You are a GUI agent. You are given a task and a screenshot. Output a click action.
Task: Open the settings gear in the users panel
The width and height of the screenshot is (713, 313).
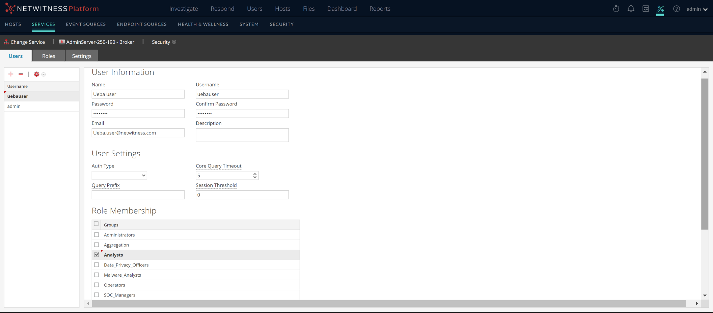point(37,74)
